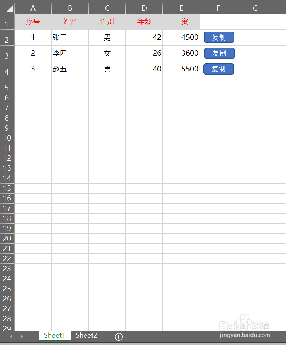286x345 pixels.
Task: Select row 7 header
Action: point(7,108)
